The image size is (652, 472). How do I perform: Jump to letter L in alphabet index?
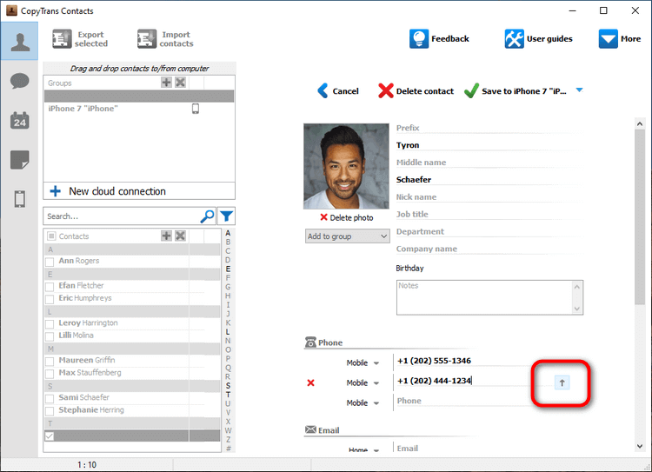(228, 332)
